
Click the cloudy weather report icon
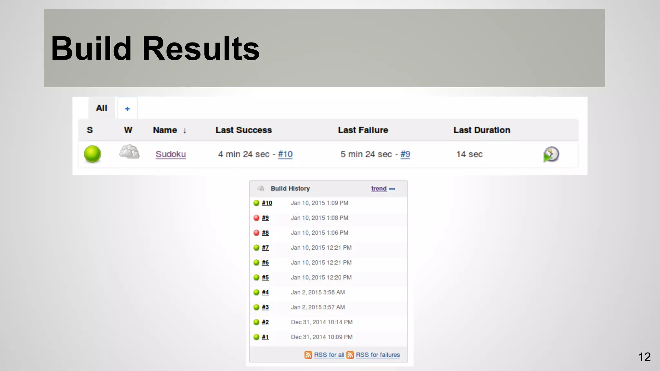129,152
